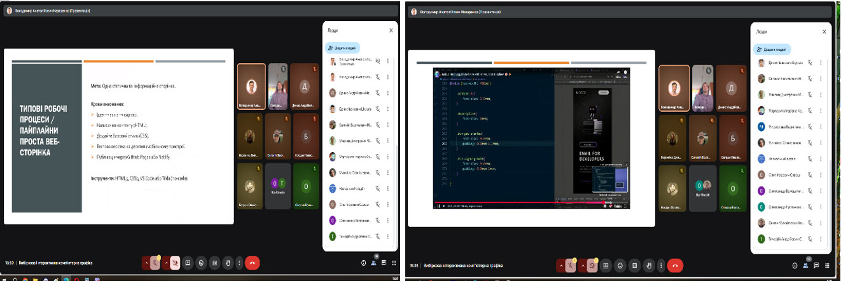Click add people button in right panel
The width and height of the screenshot is (841, 283).
pos(772,49)
